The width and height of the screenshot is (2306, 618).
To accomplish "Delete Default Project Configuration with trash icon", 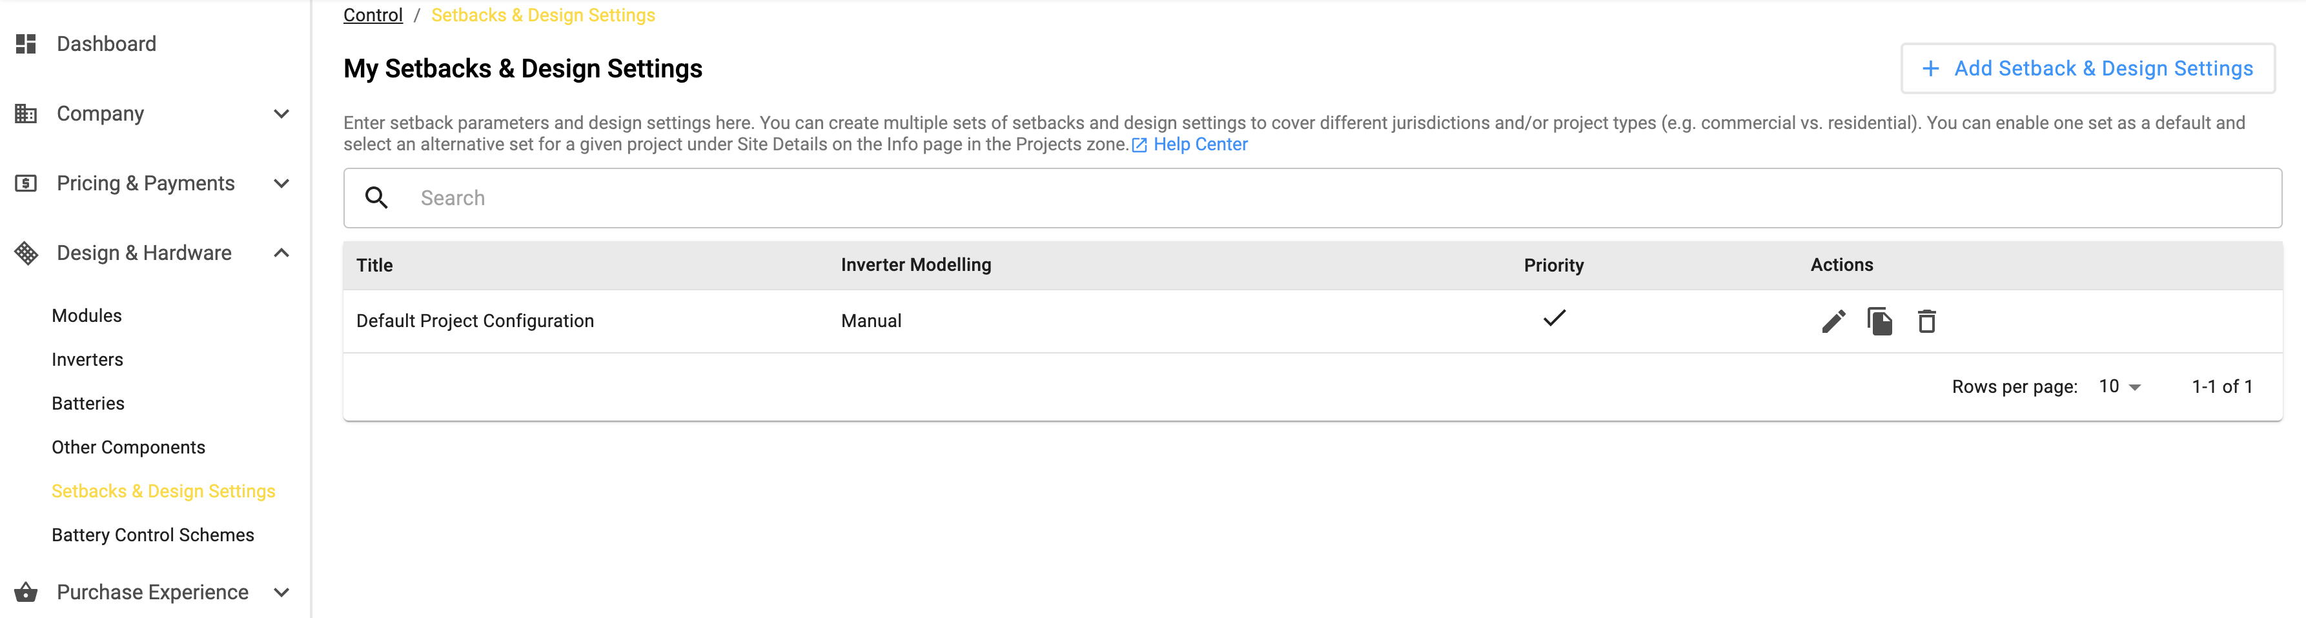I will click(x=1926, y=321).
